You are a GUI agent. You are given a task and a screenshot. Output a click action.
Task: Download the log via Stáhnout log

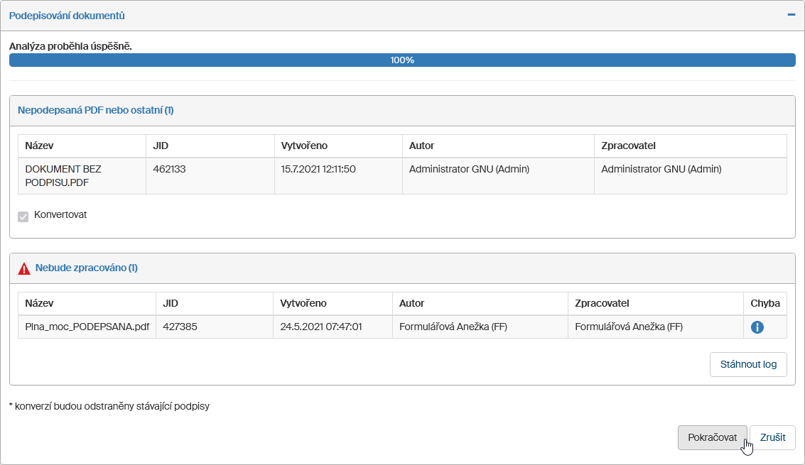coord(747,364)
